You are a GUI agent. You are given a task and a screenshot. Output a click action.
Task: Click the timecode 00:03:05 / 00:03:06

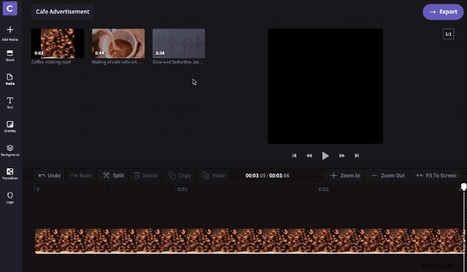(x=267, y=176)
